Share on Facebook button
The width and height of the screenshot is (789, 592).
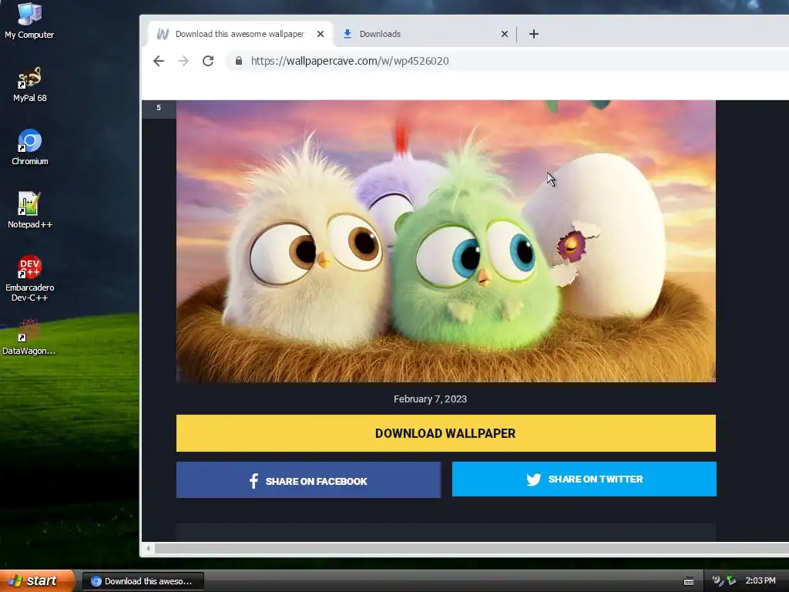pos(308,479)
